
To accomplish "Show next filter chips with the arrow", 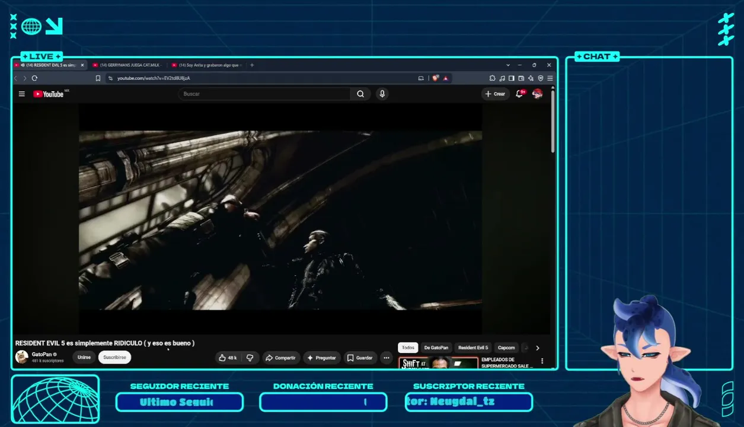I will click(x=538, y=348).
